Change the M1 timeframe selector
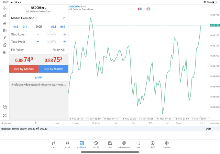This screenshot has width=220, height=154. [4, 53]
